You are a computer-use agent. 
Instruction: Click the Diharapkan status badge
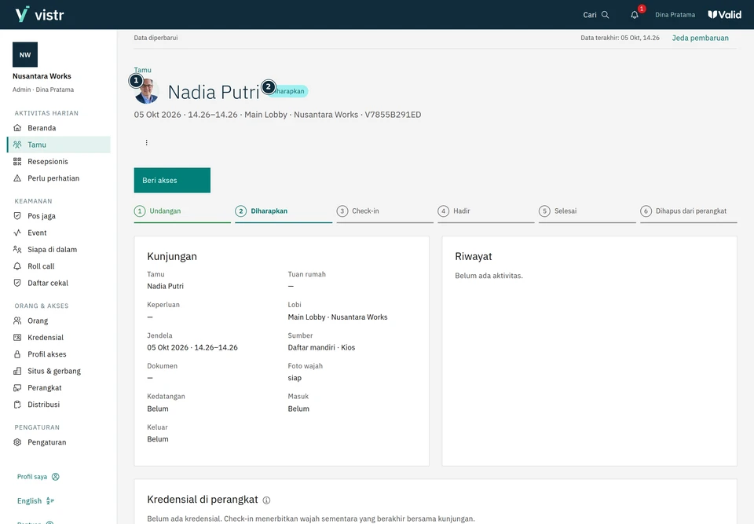point(288,91)
